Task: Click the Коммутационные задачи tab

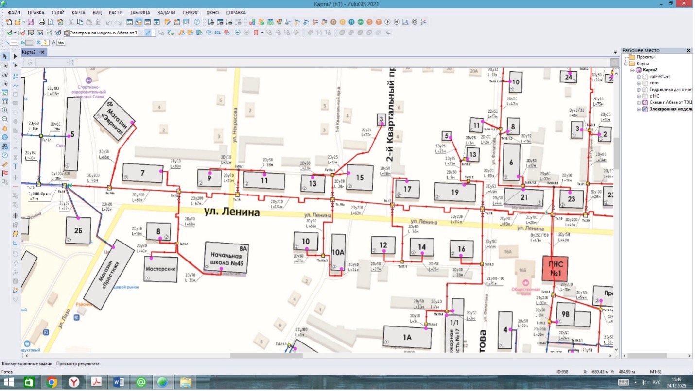Action: (27, 363)
